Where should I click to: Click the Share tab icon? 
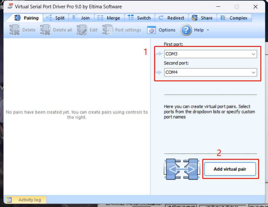click(x=195, y=18)
